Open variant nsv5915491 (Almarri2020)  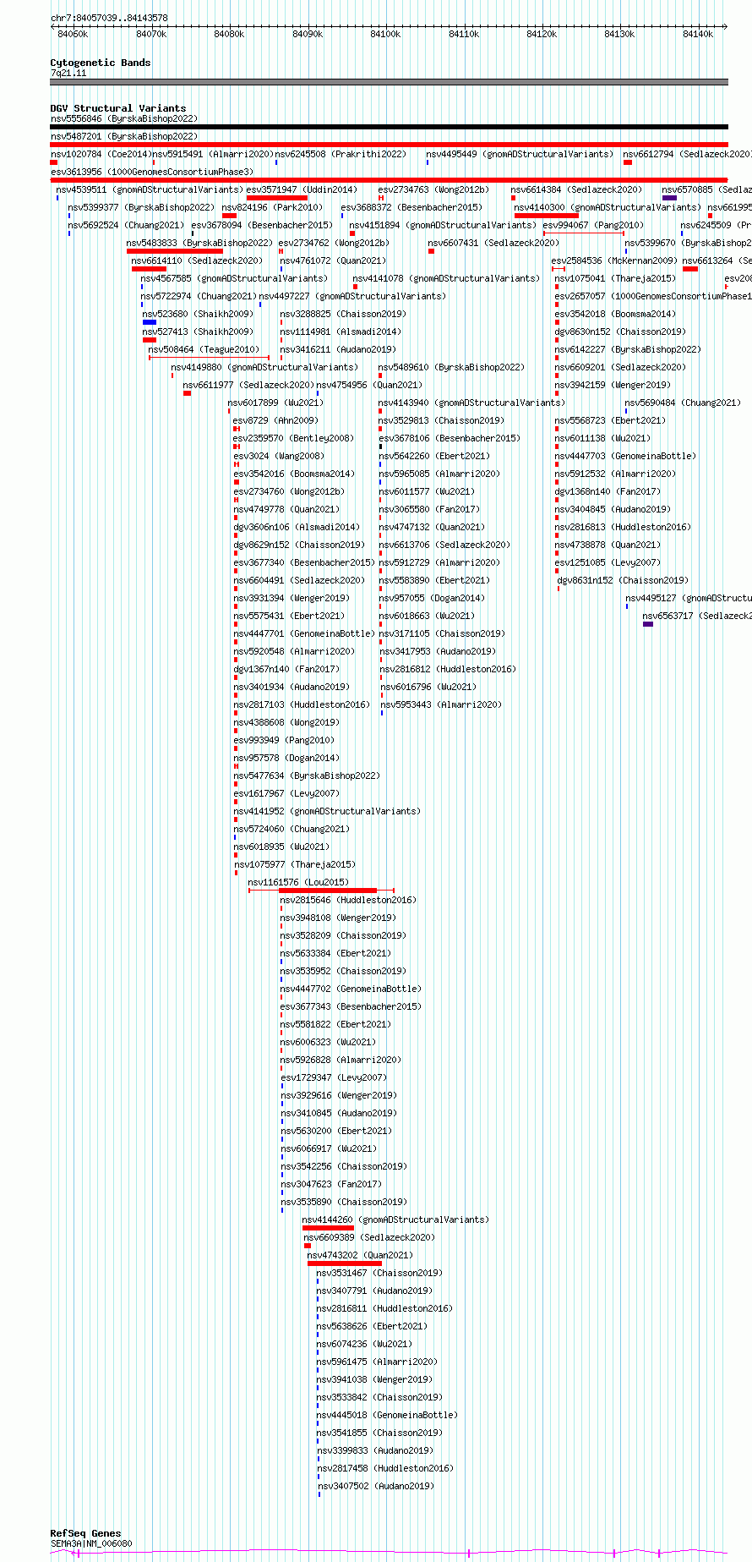click(x=213, y=155)
